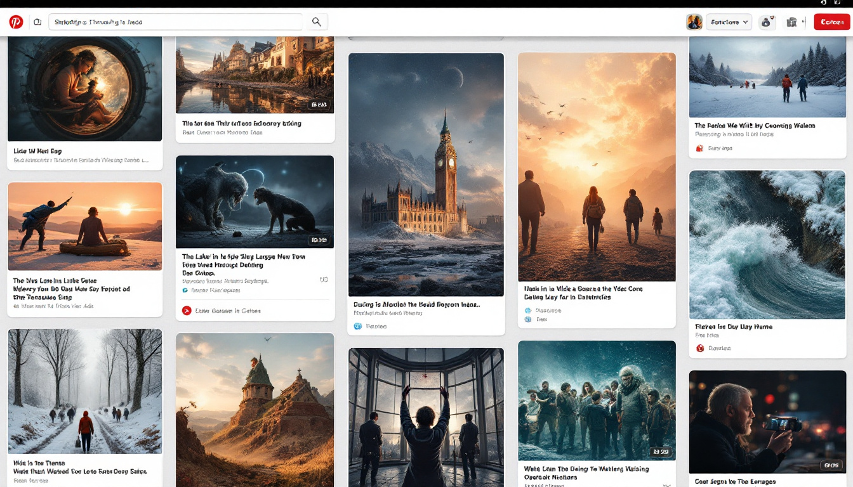Viewport: 853px width, 487px height.
Task: Open the title under the camera man pin
Action: (735, 482)
